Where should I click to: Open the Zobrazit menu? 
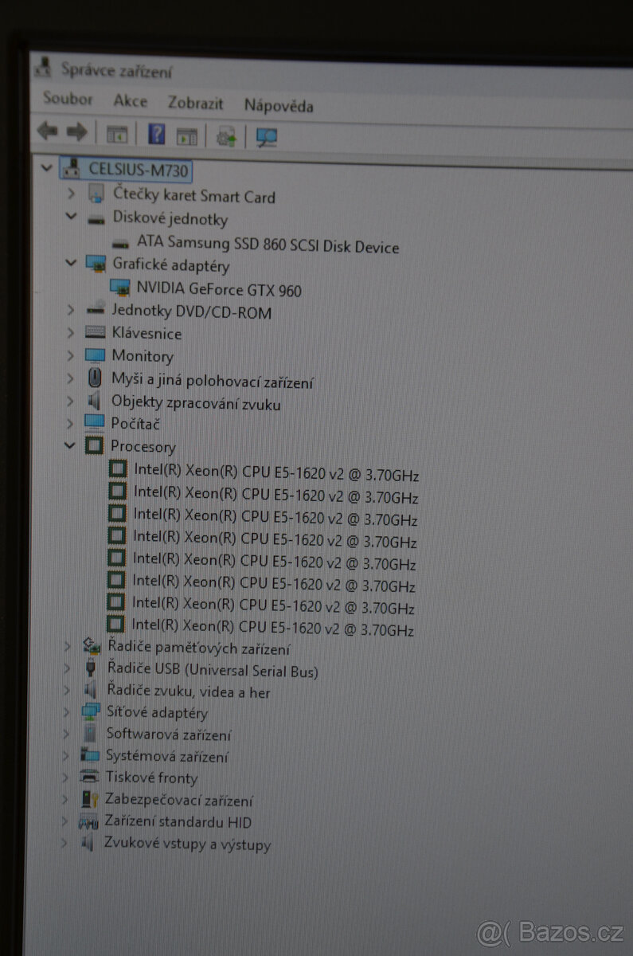click(196, 103)
